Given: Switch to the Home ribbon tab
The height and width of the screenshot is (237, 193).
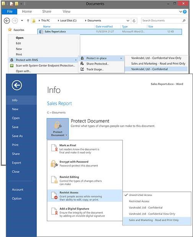Looking at the screenshot, I should 27,11.
